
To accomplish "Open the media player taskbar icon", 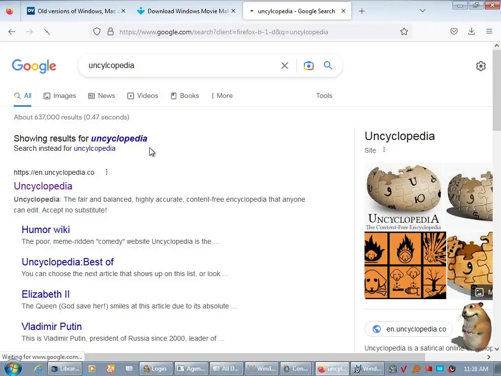I will tap(91, 369).
